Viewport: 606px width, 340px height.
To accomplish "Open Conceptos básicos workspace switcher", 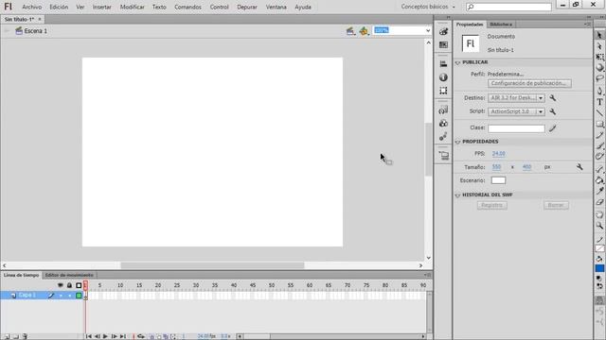I will point(428,7).
